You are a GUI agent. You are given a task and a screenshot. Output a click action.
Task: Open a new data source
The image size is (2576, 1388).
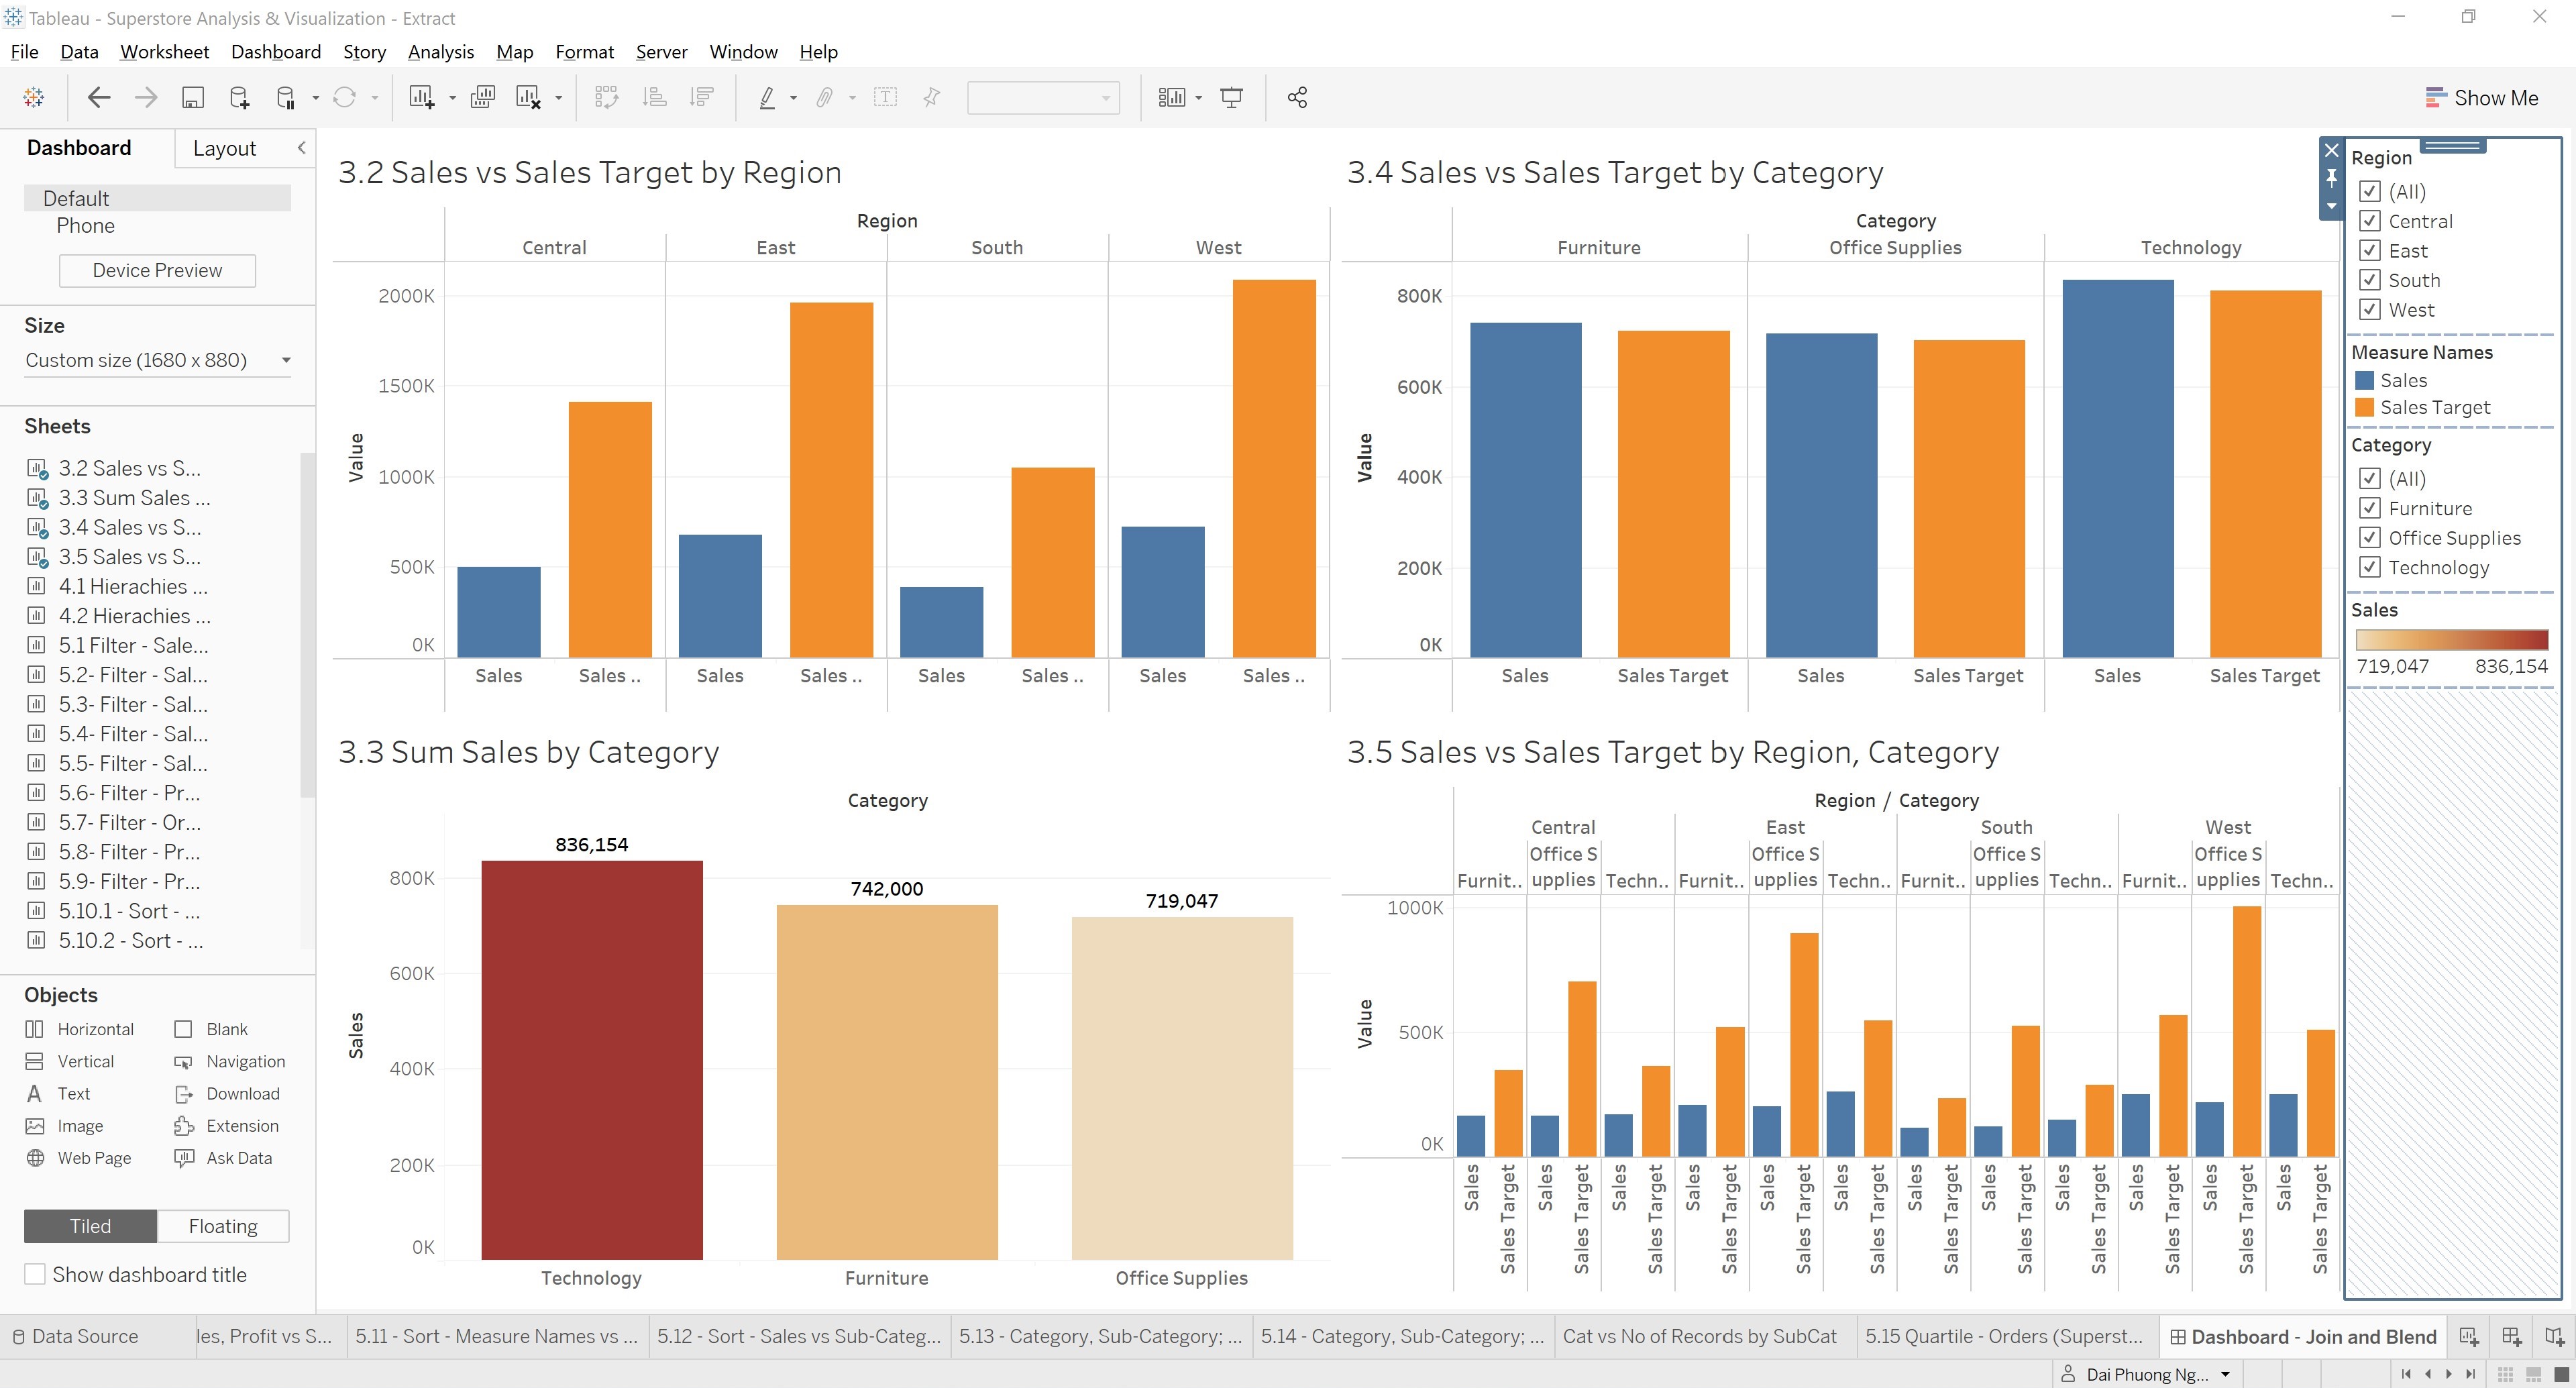pos(240,97)
